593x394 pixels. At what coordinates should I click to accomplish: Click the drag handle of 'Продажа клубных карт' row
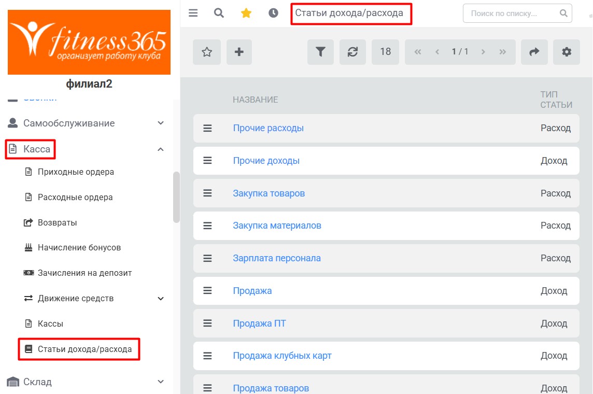[x=208, y=356]
